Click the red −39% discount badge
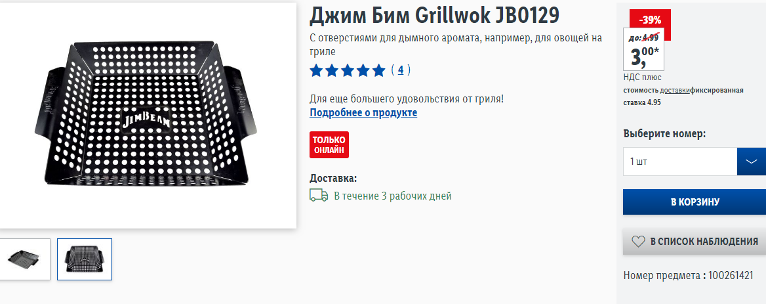The image size is (766, 304). click(x=650, y=20)
